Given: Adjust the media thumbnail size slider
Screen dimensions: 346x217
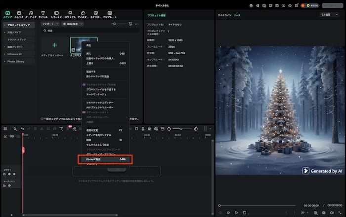Looking at the screenshot, I should coord(119,24).
